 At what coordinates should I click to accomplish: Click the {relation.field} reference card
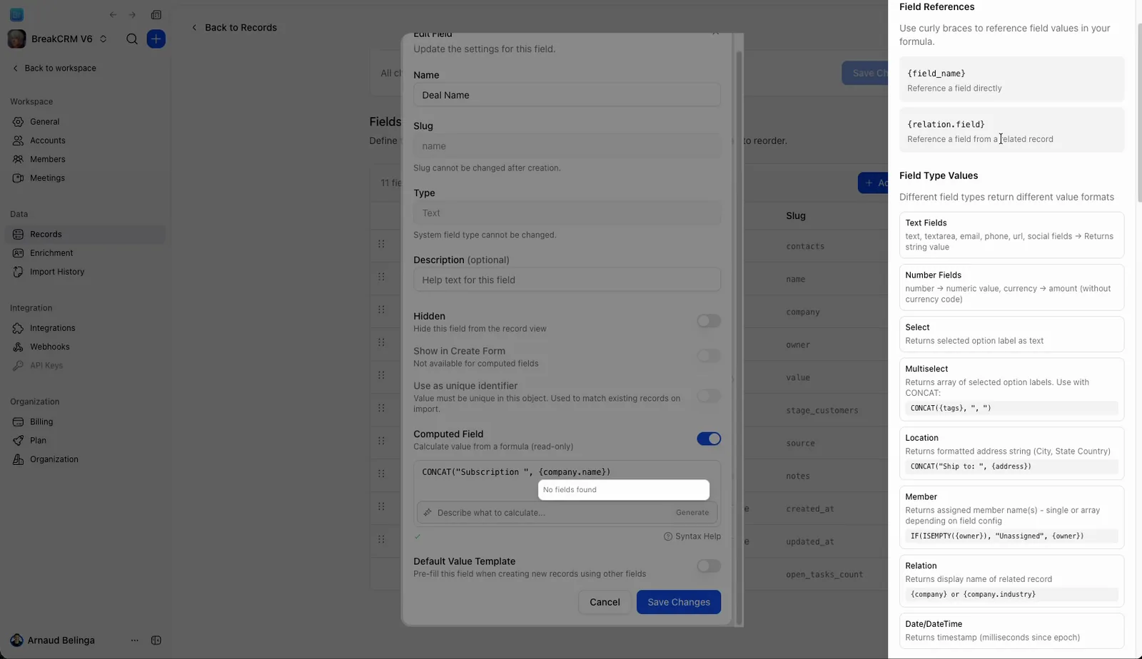1011,131
